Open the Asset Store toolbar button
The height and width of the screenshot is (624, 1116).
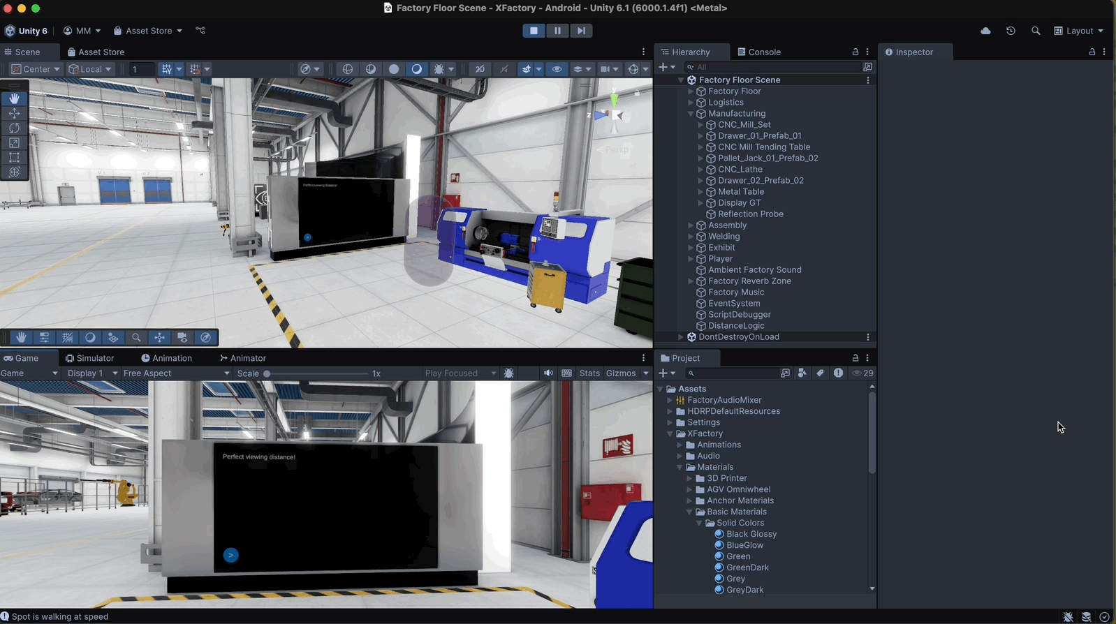[x=148, y=31]
